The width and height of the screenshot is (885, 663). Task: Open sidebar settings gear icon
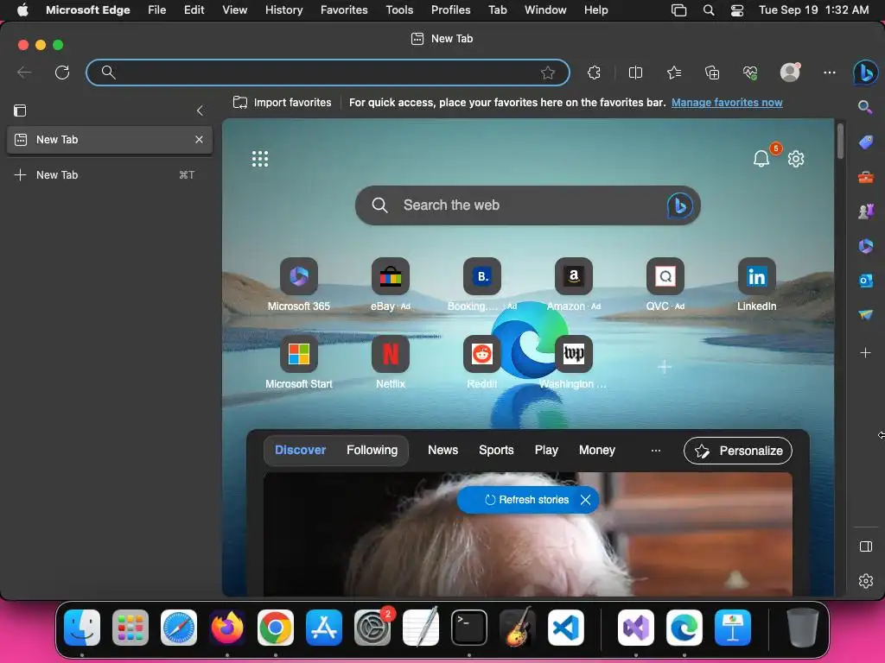coord(865,581)
